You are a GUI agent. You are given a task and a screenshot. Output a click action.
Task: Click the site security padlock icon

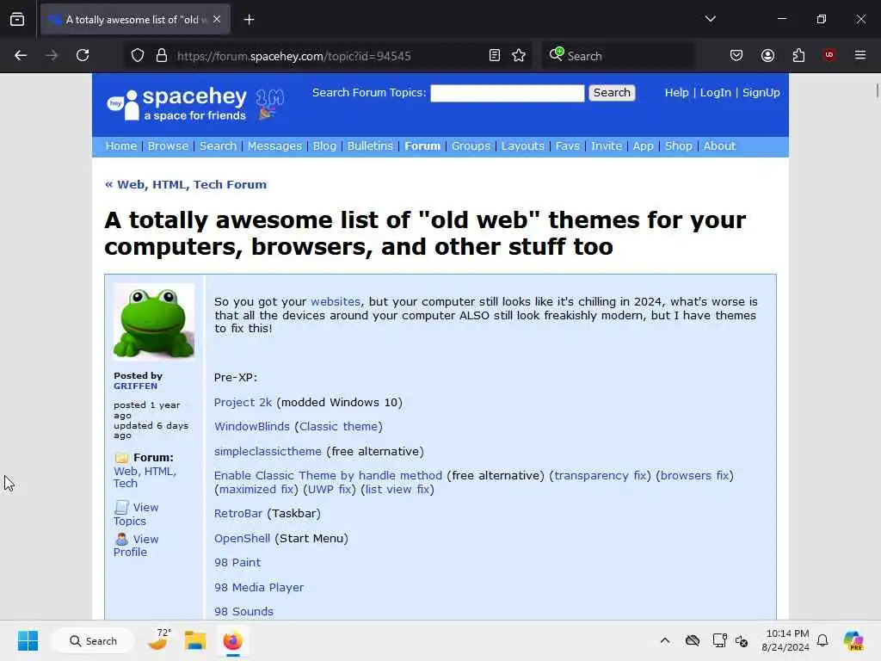(x=162, y=56)
